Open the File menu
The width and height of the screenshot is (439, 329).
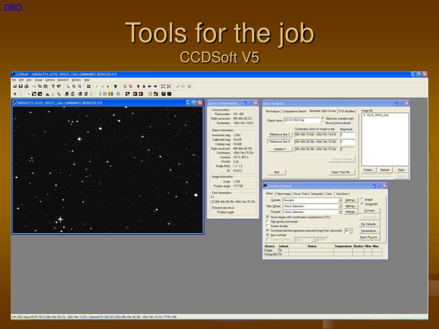(x=14, y=80)
